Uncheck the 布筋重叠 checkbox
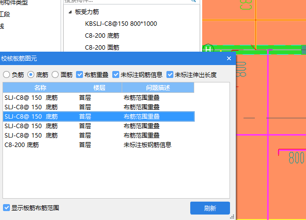The height and width of the screenshot is (220, 306). [79, 74]
